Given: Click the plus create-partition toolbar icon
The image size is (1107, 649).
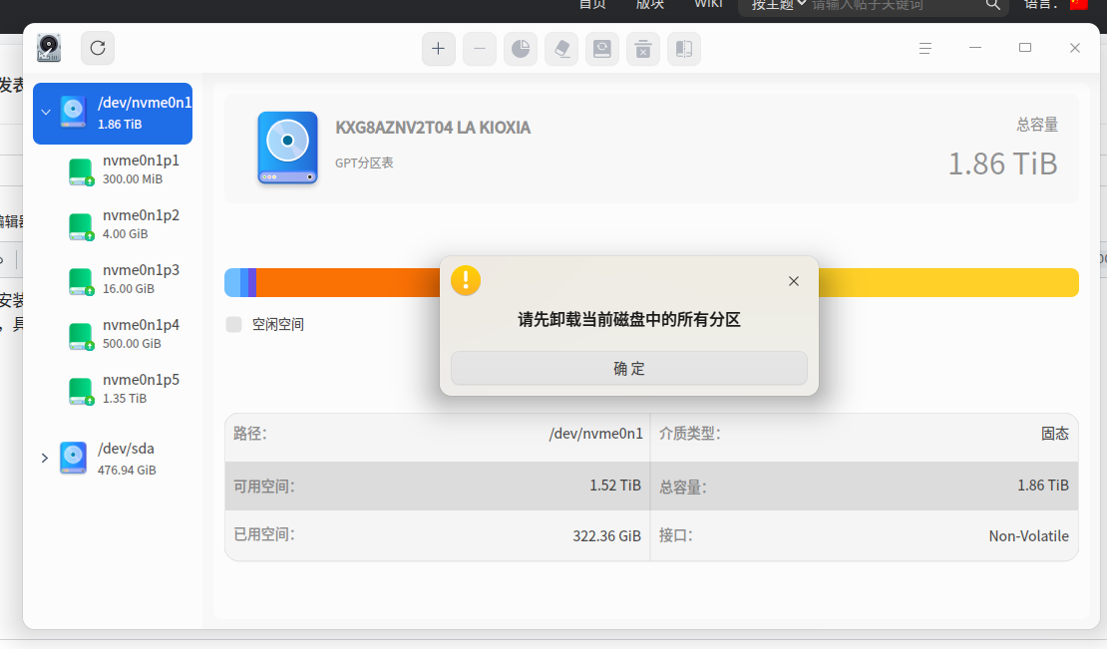Looking at the screenshot, I should pyautogui.click(x=439, y=49).
